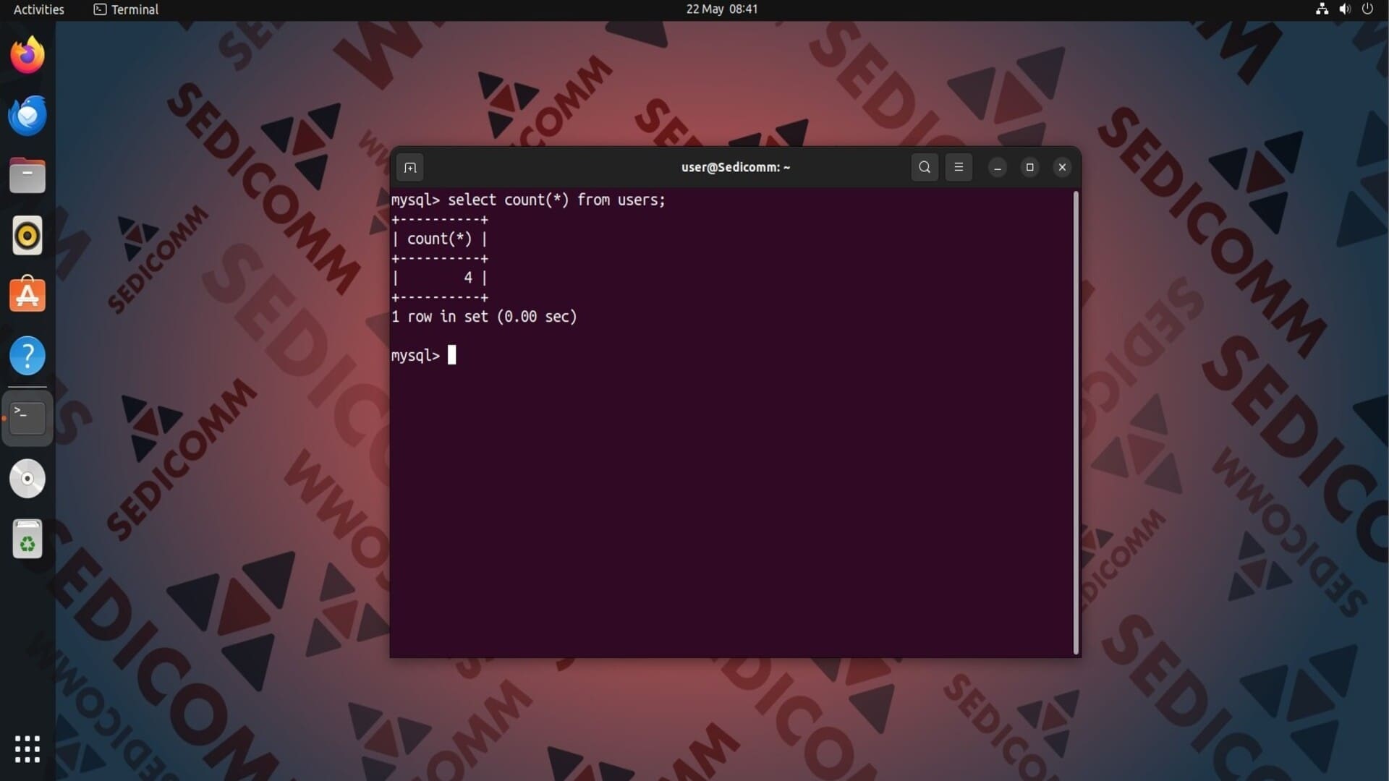Open the clock and calendar panel

[x=721, y=9]
